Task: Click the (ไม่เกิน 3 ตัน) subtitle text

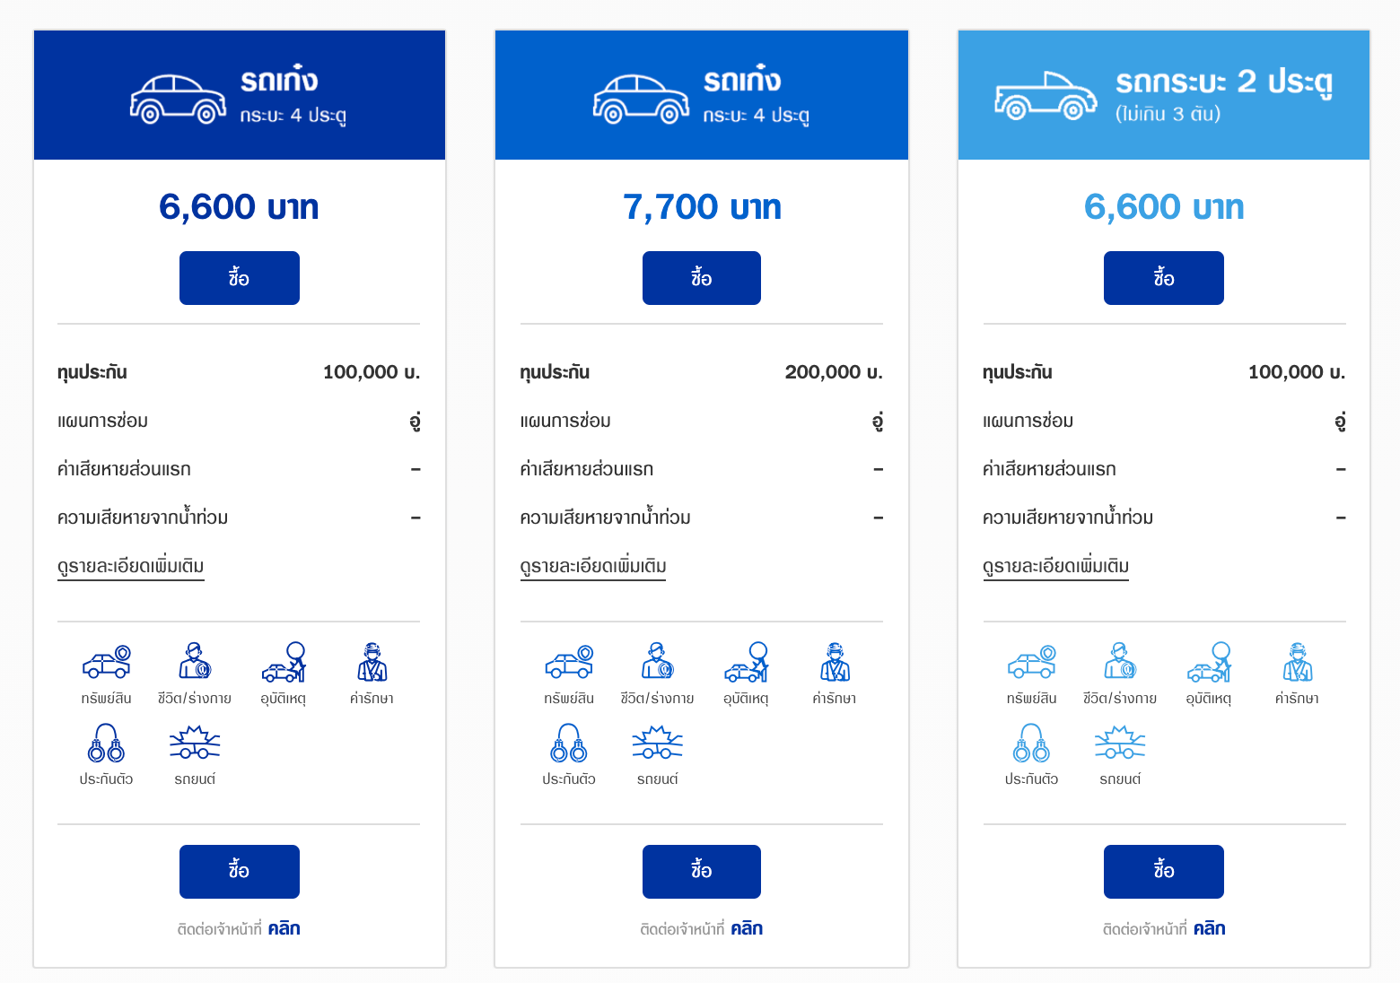Action: coord(1168,114)
